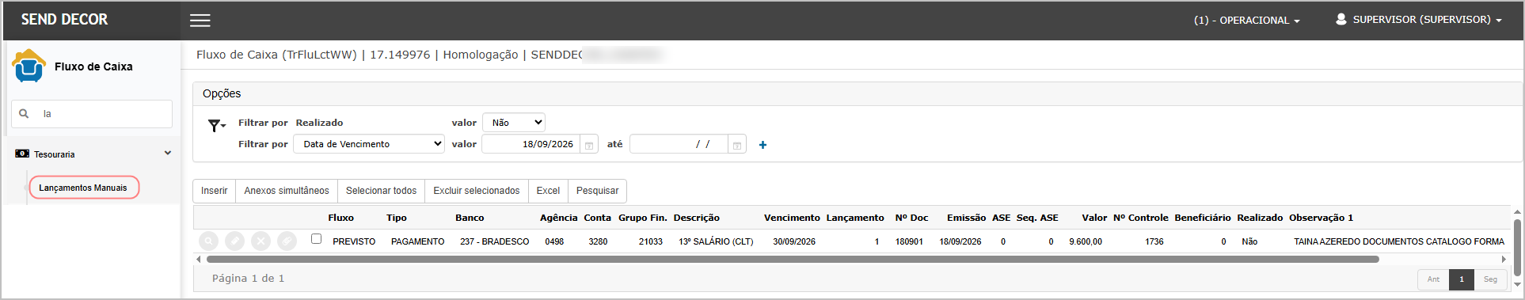
Task: Go to the Ant (previous) page
Action: point(1433,279)
